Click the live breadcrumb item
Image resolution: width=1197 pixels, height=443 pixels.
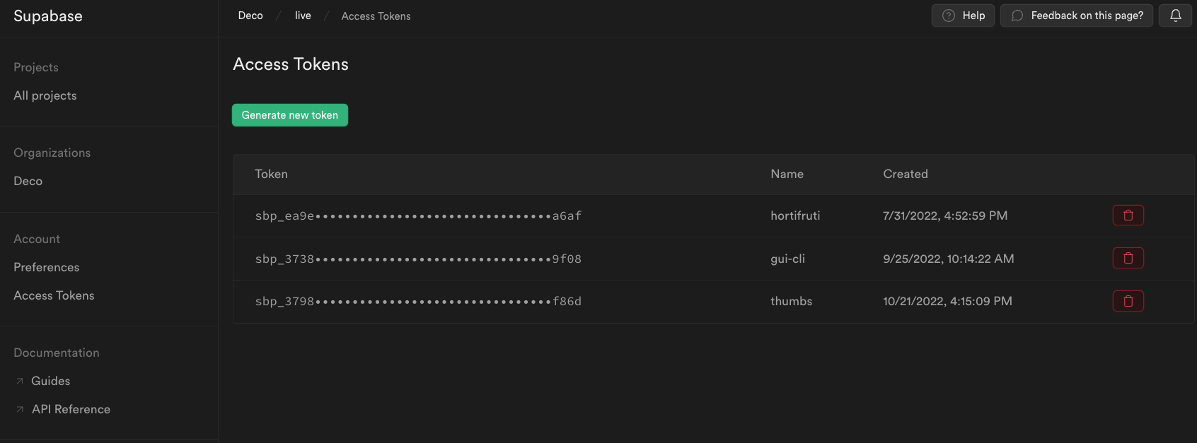tap(303, 16)
